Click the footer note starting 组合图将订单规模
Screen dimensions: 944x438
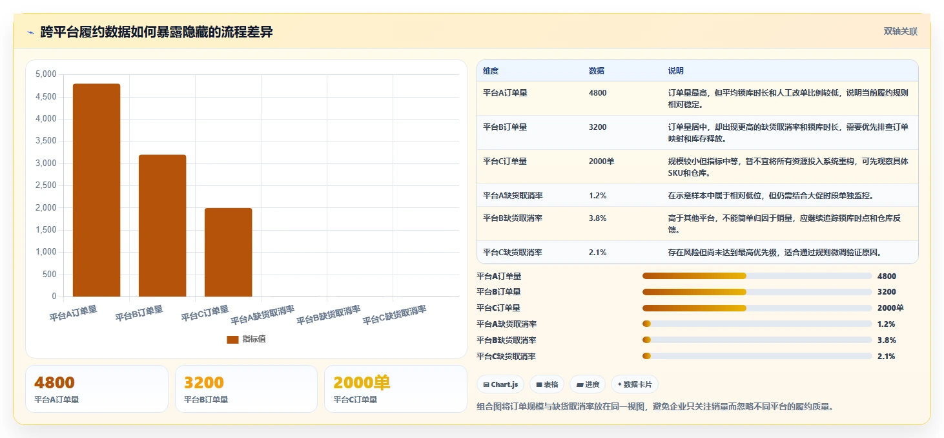coord(655,407)
